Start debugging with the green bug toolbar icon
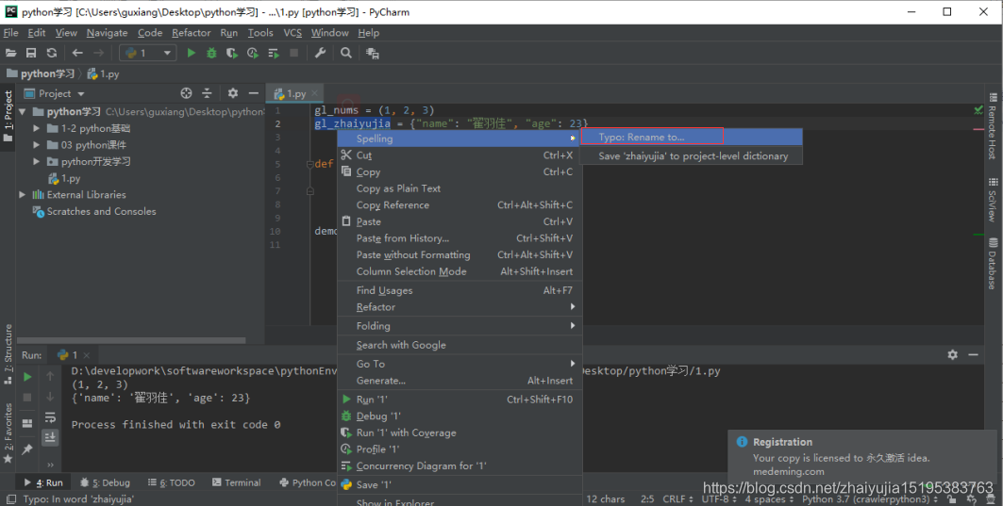The image size is (1003, 506). (x=211, y=53)
